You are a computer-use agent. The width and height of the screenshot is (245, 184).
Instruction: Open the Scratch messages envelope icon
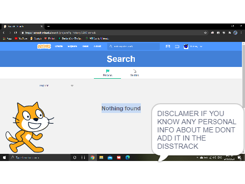168,47
